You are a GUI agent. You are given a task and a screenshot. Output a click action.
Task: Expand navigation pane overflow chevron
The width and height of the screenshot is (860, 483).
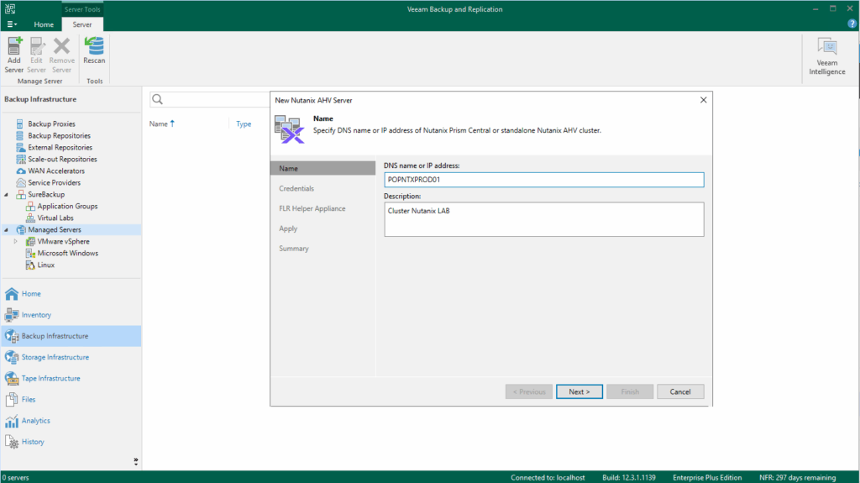click(135, 462)
